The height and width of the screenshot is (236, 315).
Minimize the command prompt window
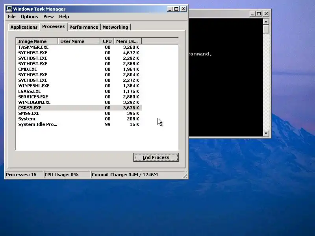click(x=252, y=14)
